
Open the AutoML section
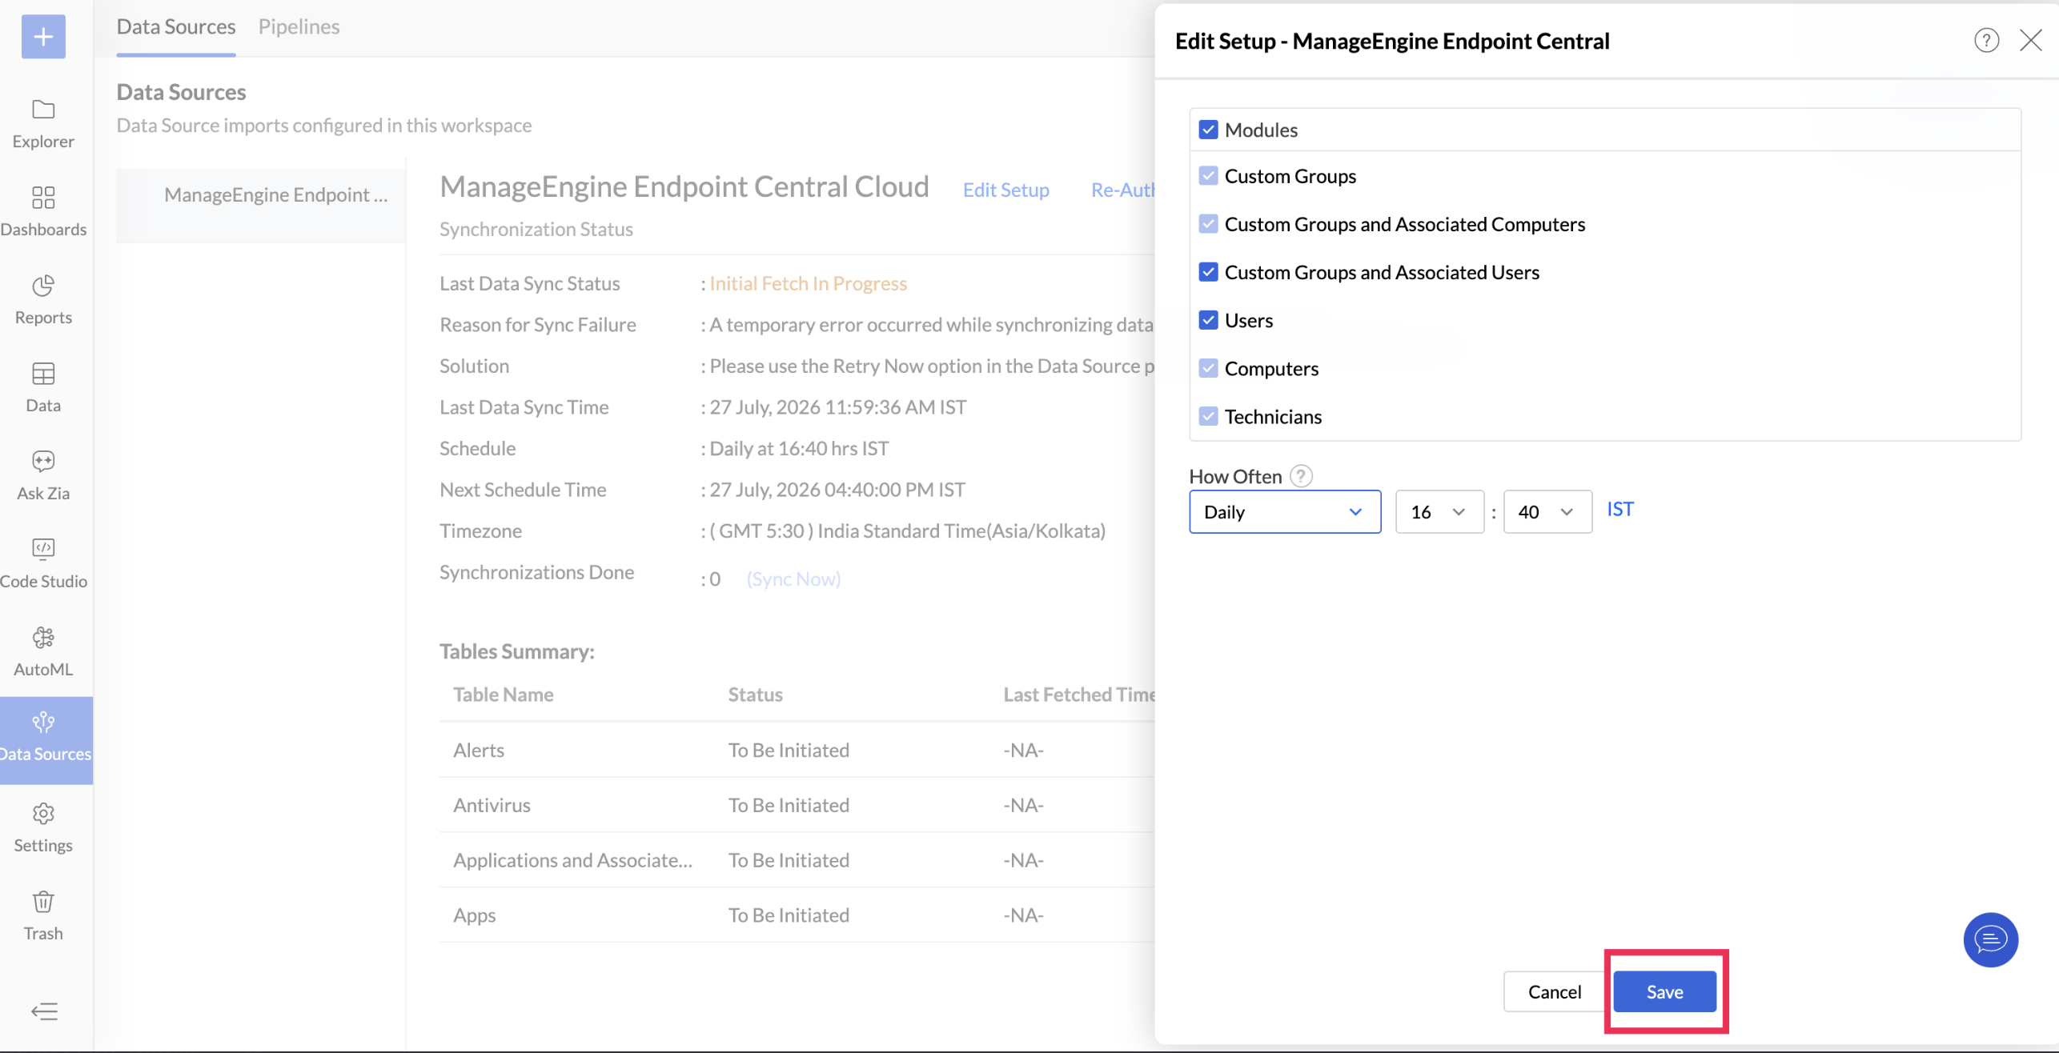click(43, 652)
